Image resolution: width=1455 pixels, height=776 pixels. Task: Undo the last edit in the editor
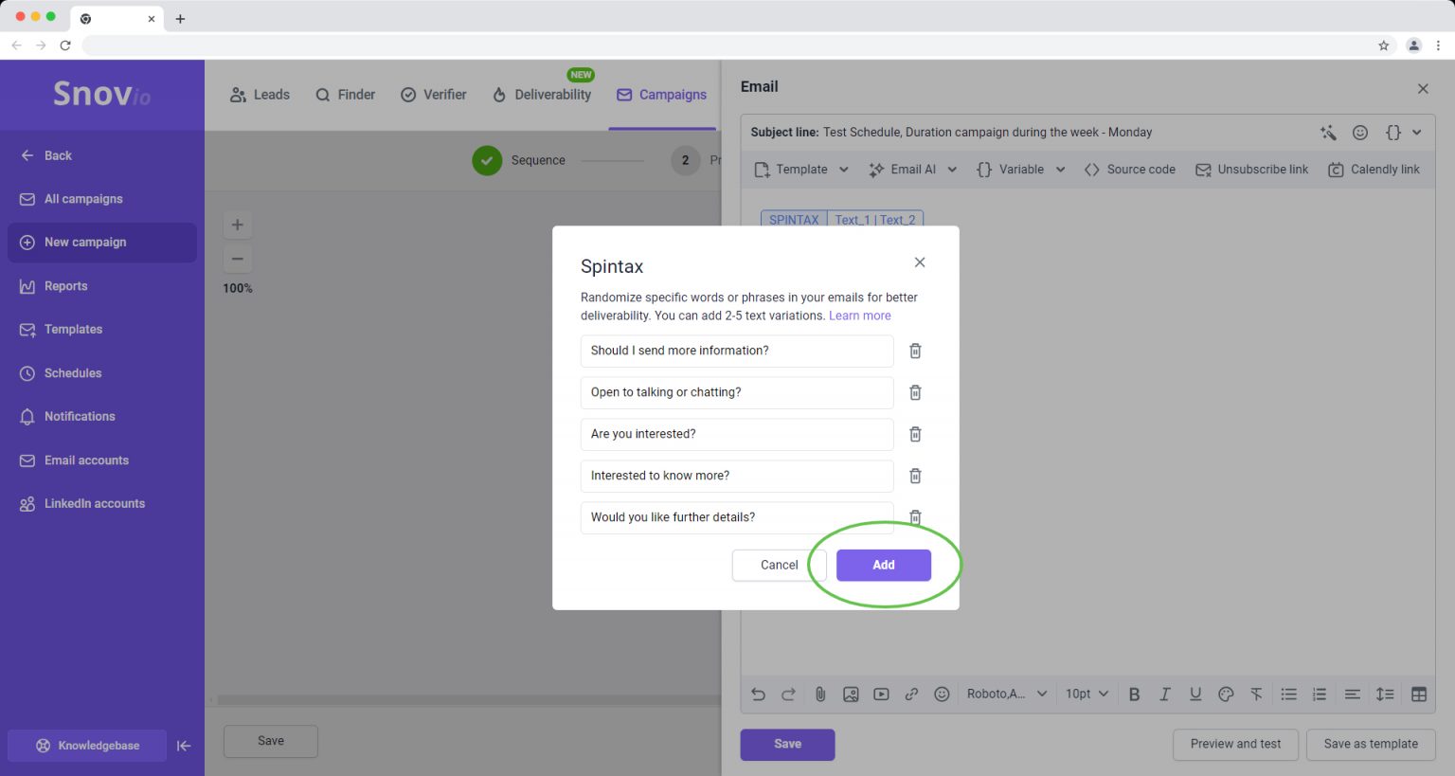click(758, 694)
